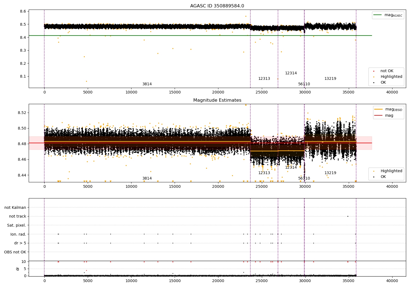410x287 pixels.
Task: Click x-axis tick 40000 under the top plot
Action: point(392,92)
